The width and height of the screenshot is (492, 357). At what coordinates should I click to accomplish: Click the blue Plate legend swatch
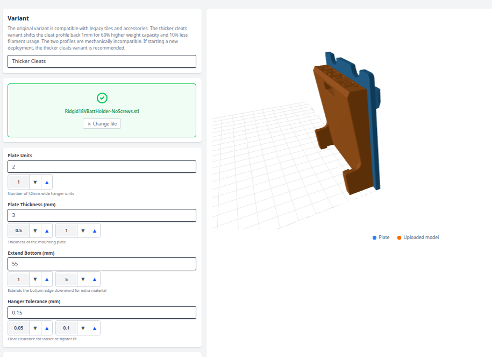pos(374,237)
